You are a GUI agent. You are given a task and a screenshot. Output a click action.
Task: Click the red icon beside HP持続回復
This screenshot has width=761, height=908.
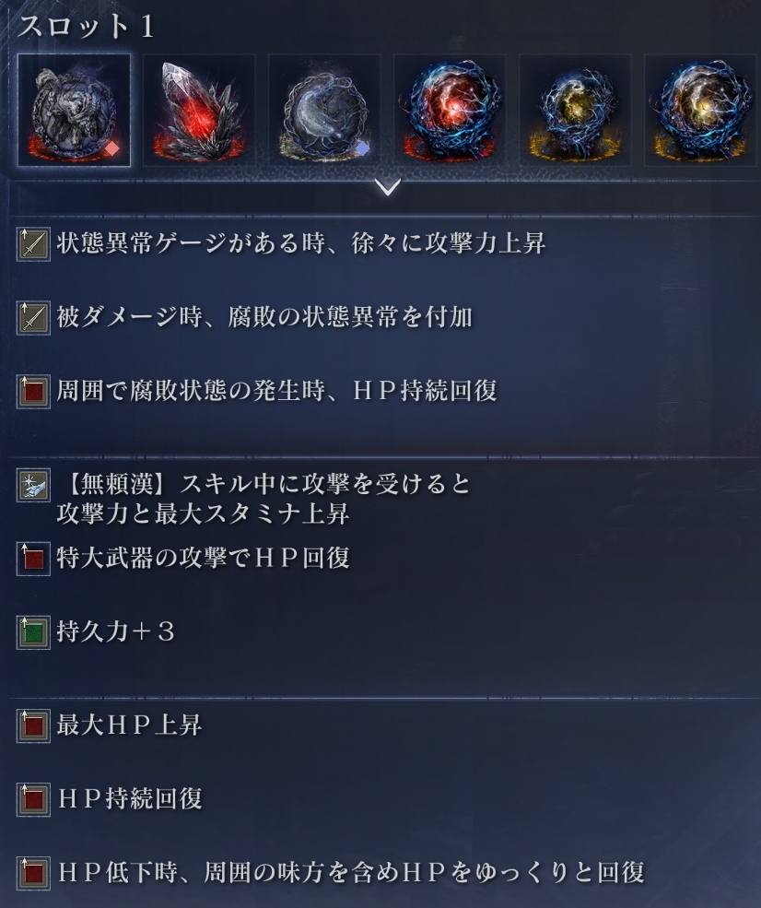click(x=33, y=800)
